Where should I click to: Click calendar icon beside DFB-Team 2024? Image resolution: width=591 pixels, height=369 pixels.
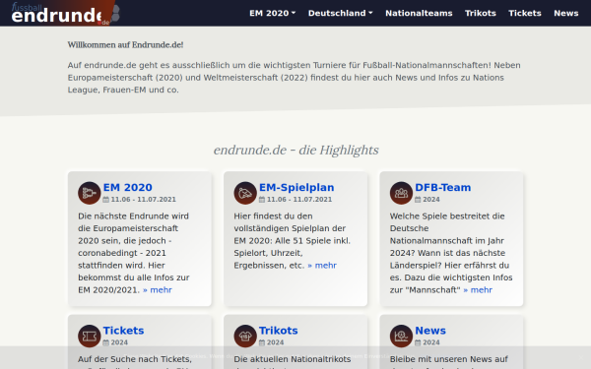pyautogui.click(x=418, y=200)
